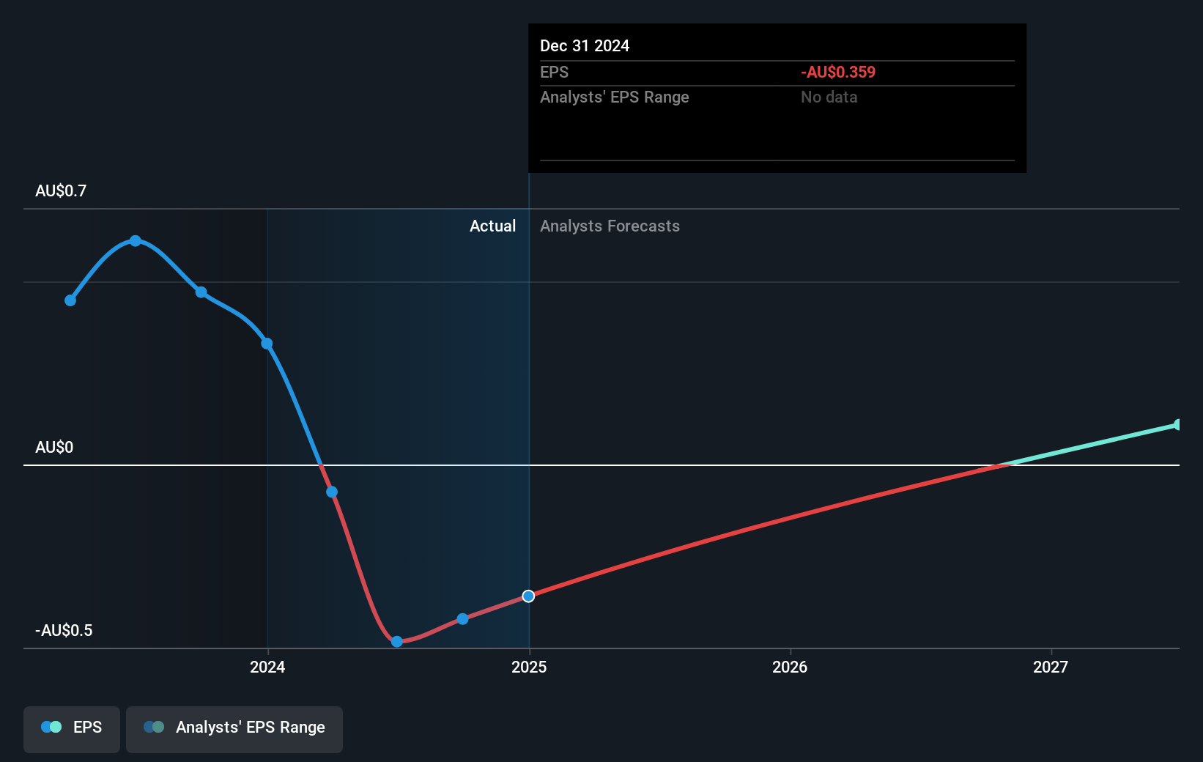Screen dimensions: 1203x762
Task: Select the first negative EPS point below zero
Action: click(332, 492)
